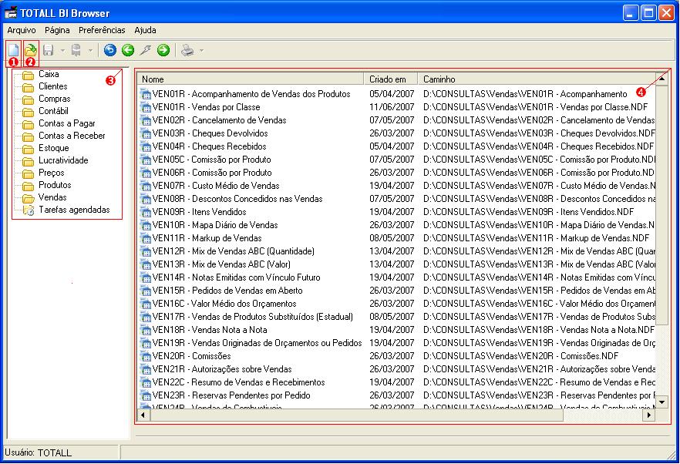Click the green back arrow icon
The width and height of the screenshot is (680, 464).
point(128,50)
